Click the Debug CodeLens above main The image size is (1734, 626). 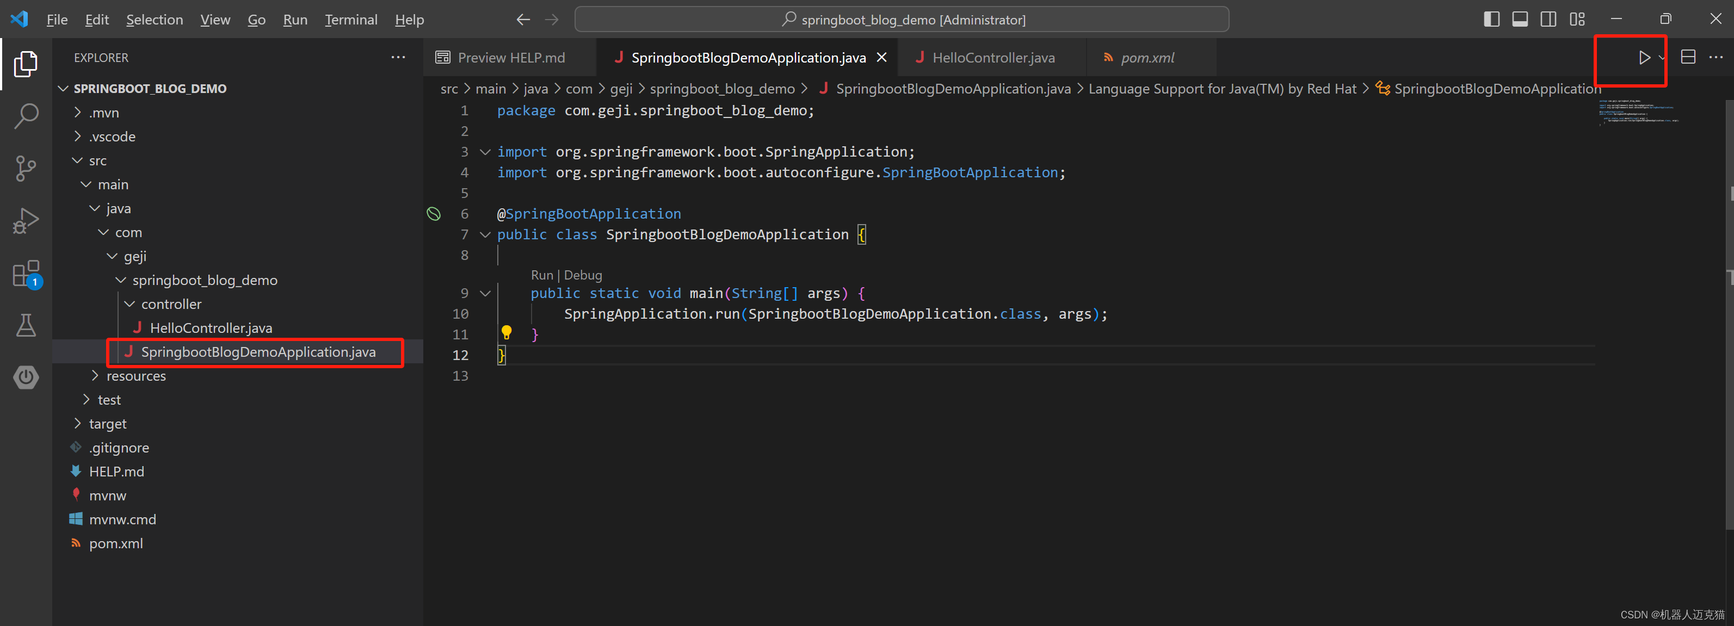coord(583,275)
